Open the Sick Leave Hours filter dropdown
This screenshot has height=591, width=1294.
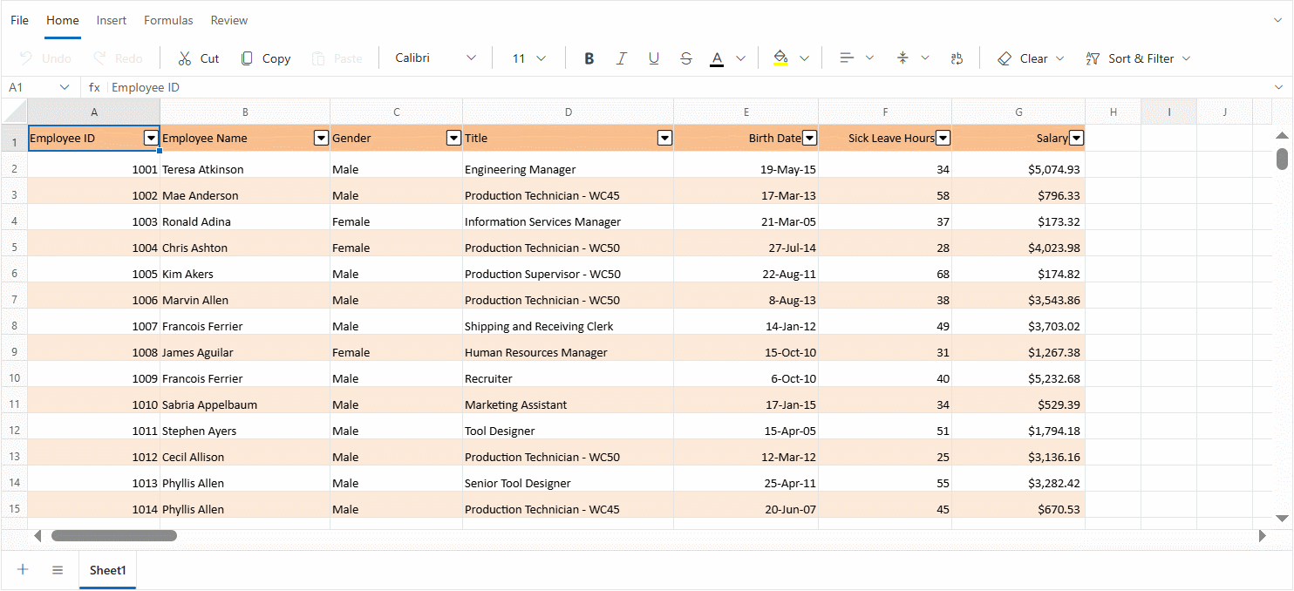click(943, 138)
